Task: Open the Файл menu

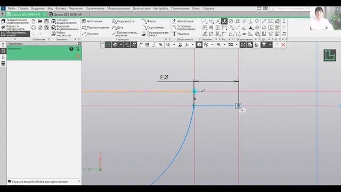Action: (x=12, y=9)
